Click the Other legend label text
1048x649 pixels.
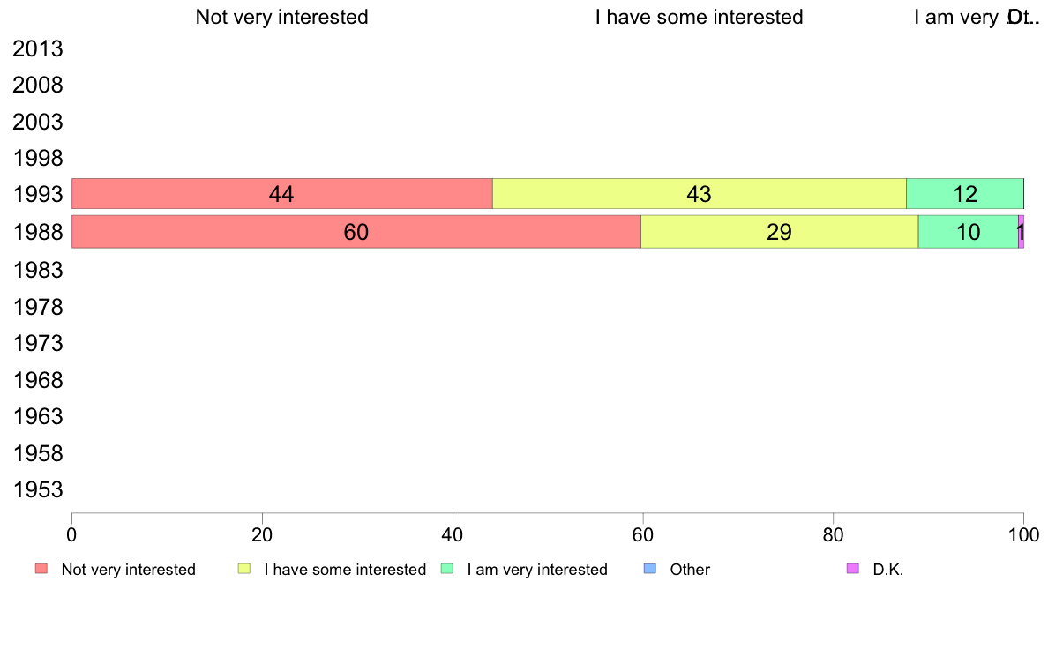(690, 570)
